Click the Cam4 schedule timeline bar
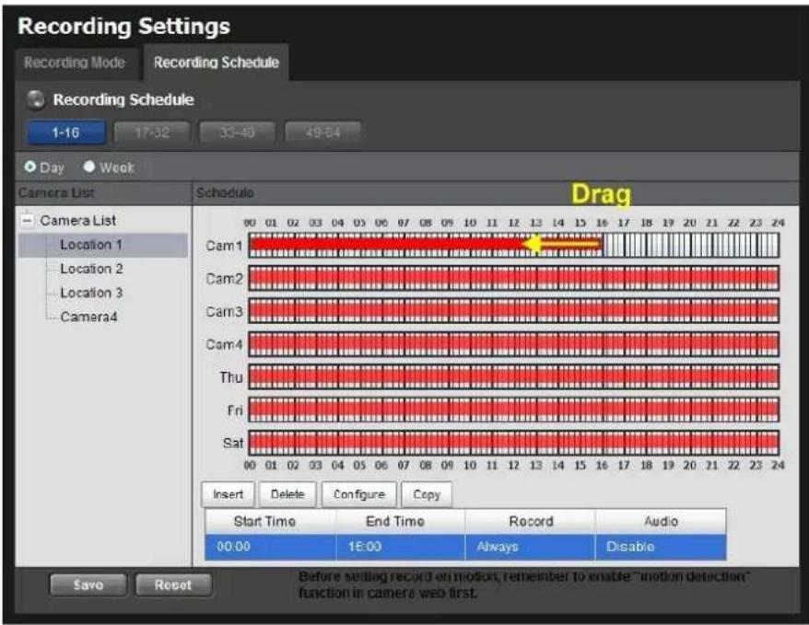 click(514, 344)
